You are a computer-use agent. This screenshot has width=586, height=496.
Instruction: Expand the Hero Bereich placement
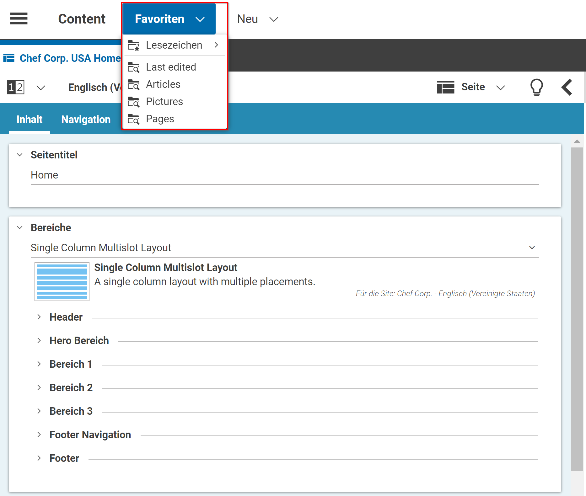(x=39, y=340)
